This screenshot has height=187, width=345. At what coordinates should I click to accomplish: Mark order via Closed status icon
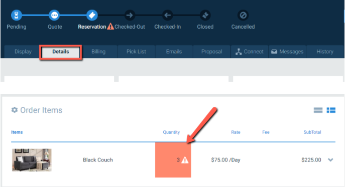tap(205, 15)
